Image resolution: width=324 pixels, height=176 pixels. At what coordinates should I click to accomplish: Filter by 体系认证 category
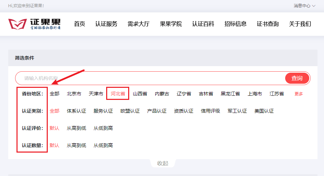(x=76, y=111)
